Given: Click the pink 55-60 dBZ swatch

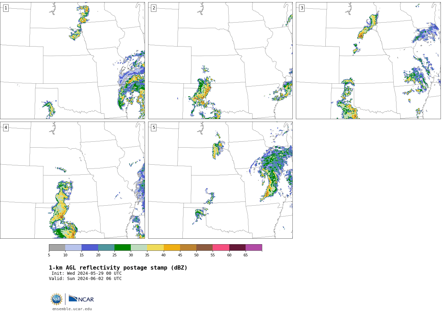Looking at the screenshot, I should [x=221, y=247].
